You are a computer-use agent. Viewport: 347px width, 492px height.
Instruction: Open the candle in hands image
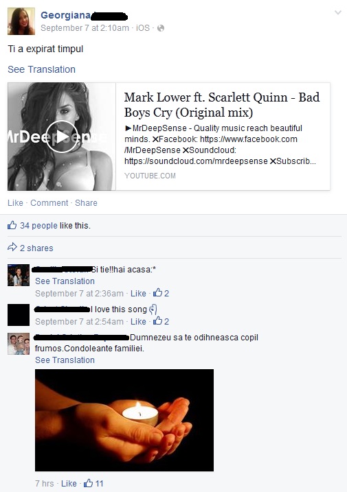(x=124, y=420)
